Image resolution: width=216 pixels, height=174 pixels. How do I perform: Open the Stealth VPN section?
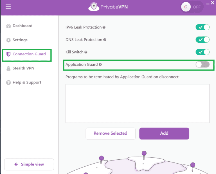click(x=23, y=68)
